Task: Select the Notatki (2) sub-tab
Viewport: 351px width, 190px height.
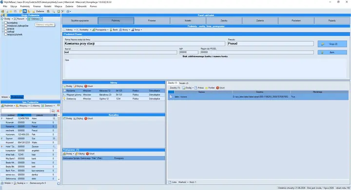Action: pyautogui.click(x=184, y=83)
